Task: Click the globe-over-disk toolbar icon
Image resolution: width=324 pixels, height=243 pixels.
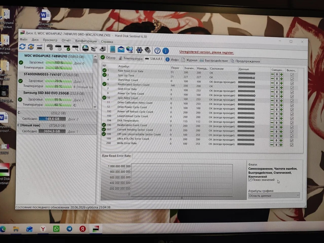Action: [85, 48]
